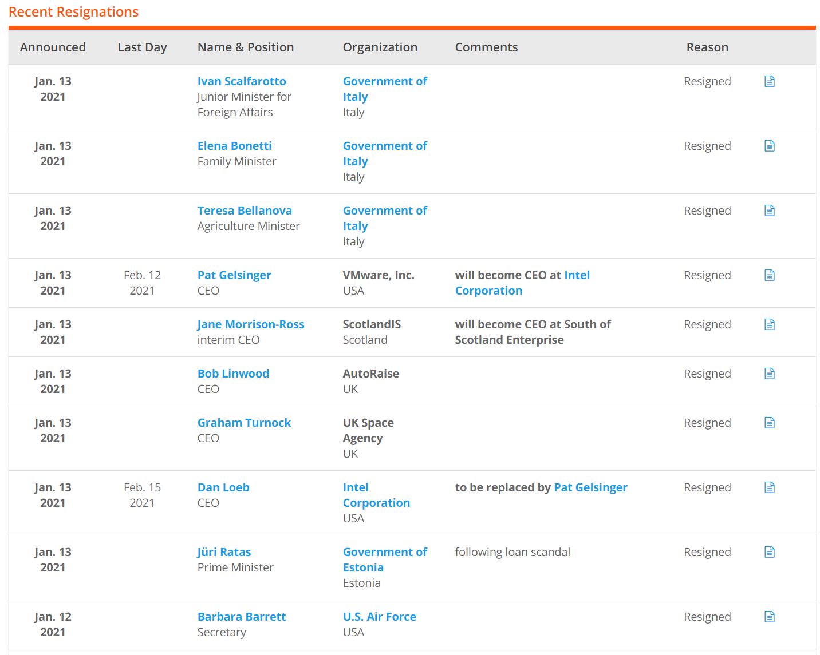Select 'interim CEO' position text
The width and height of the screenshot is (820, 655).
tap(228, 340)
